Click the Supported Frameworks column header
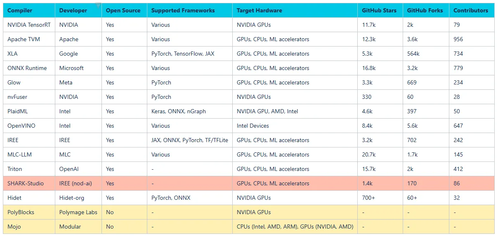Screen dimensions: 498x236 pyautogui.click(x=190, y=10)
